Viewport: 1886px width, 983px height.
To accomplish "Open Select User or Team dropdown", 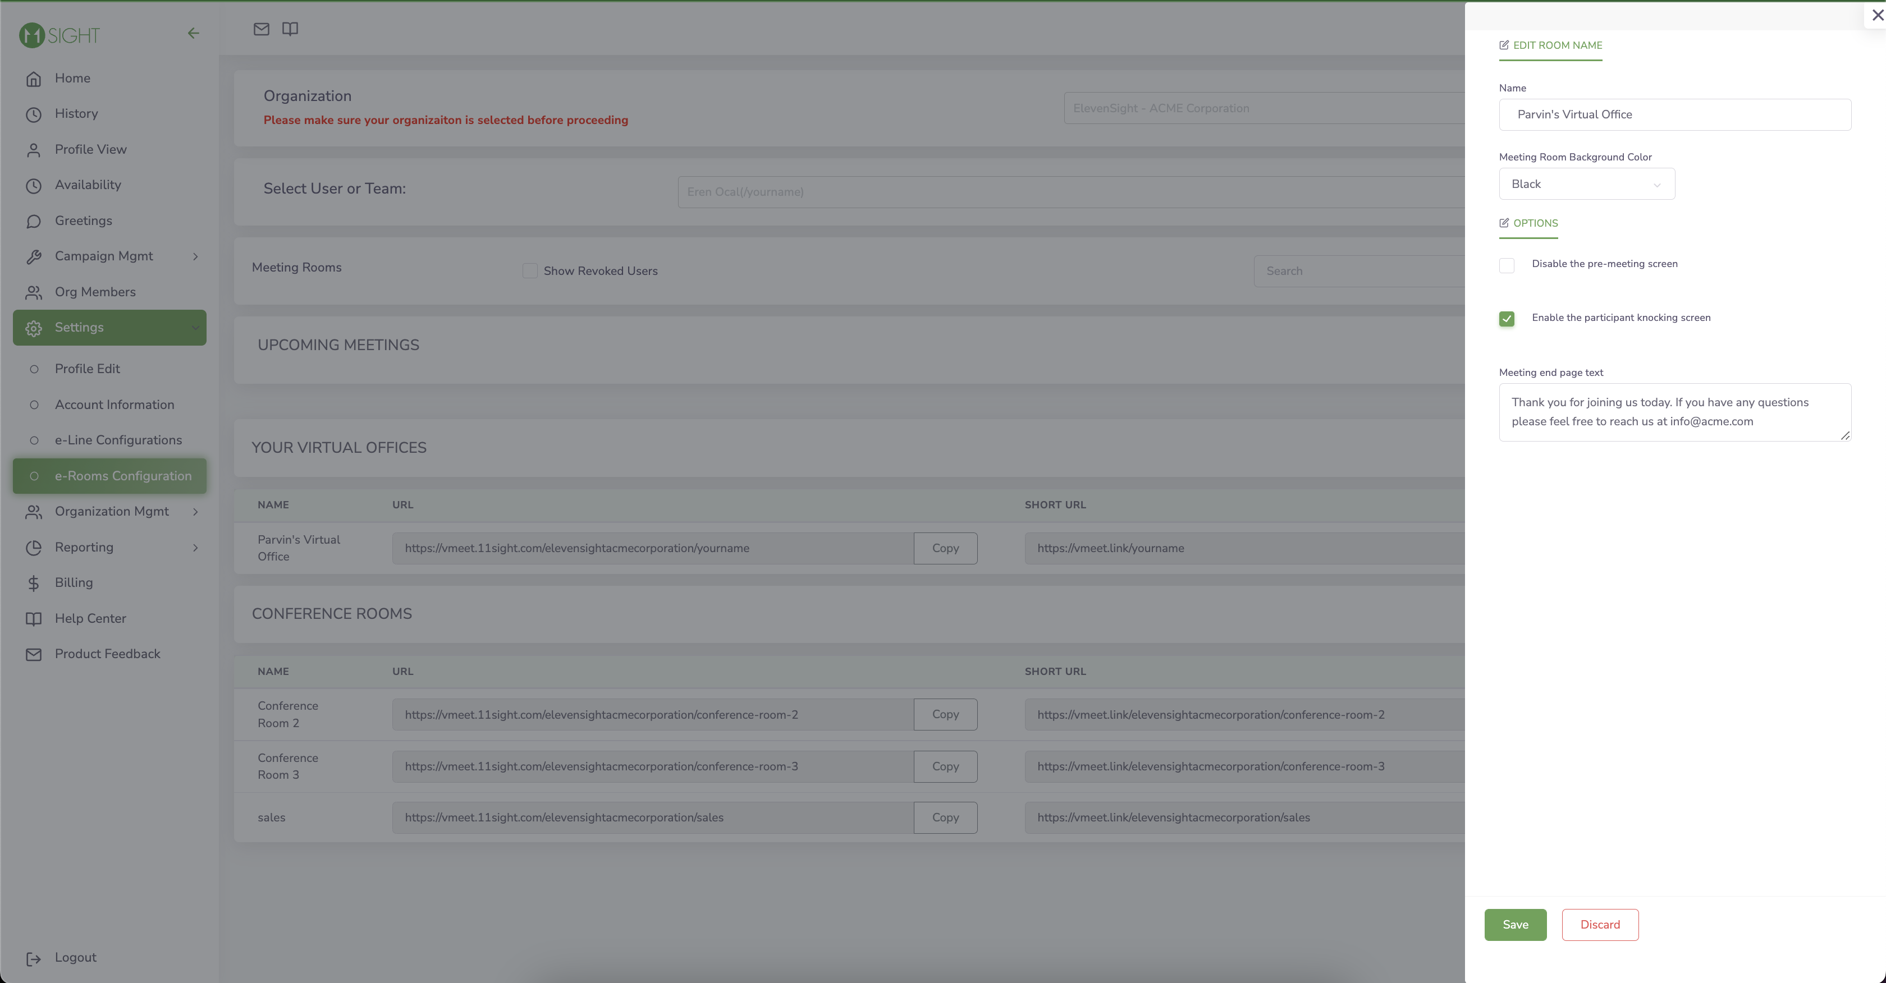I will [x=1071, y=192].
